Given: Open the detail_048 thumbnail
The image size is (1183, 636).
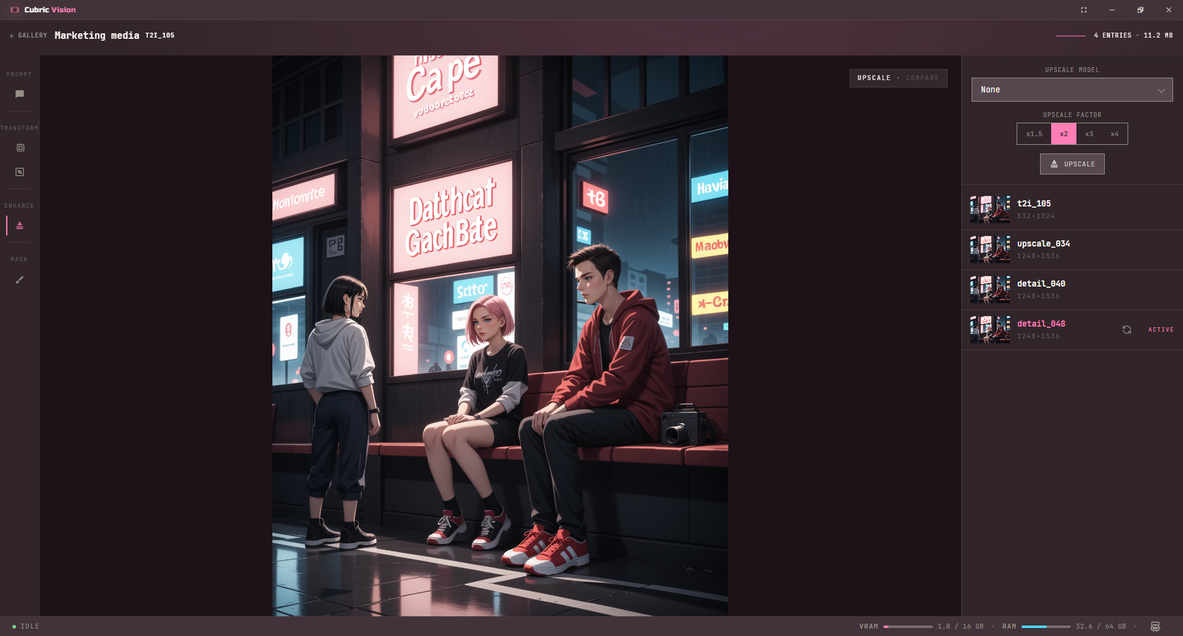Looking at the screenshot, I should click(x=990, y=330).
